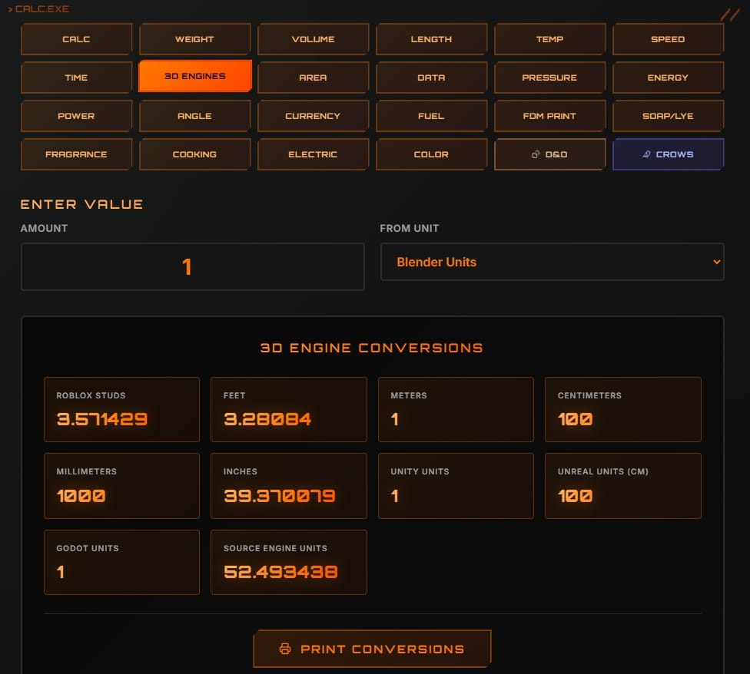Click the Unreal Units (CM) result card

[x=622, y=486]
